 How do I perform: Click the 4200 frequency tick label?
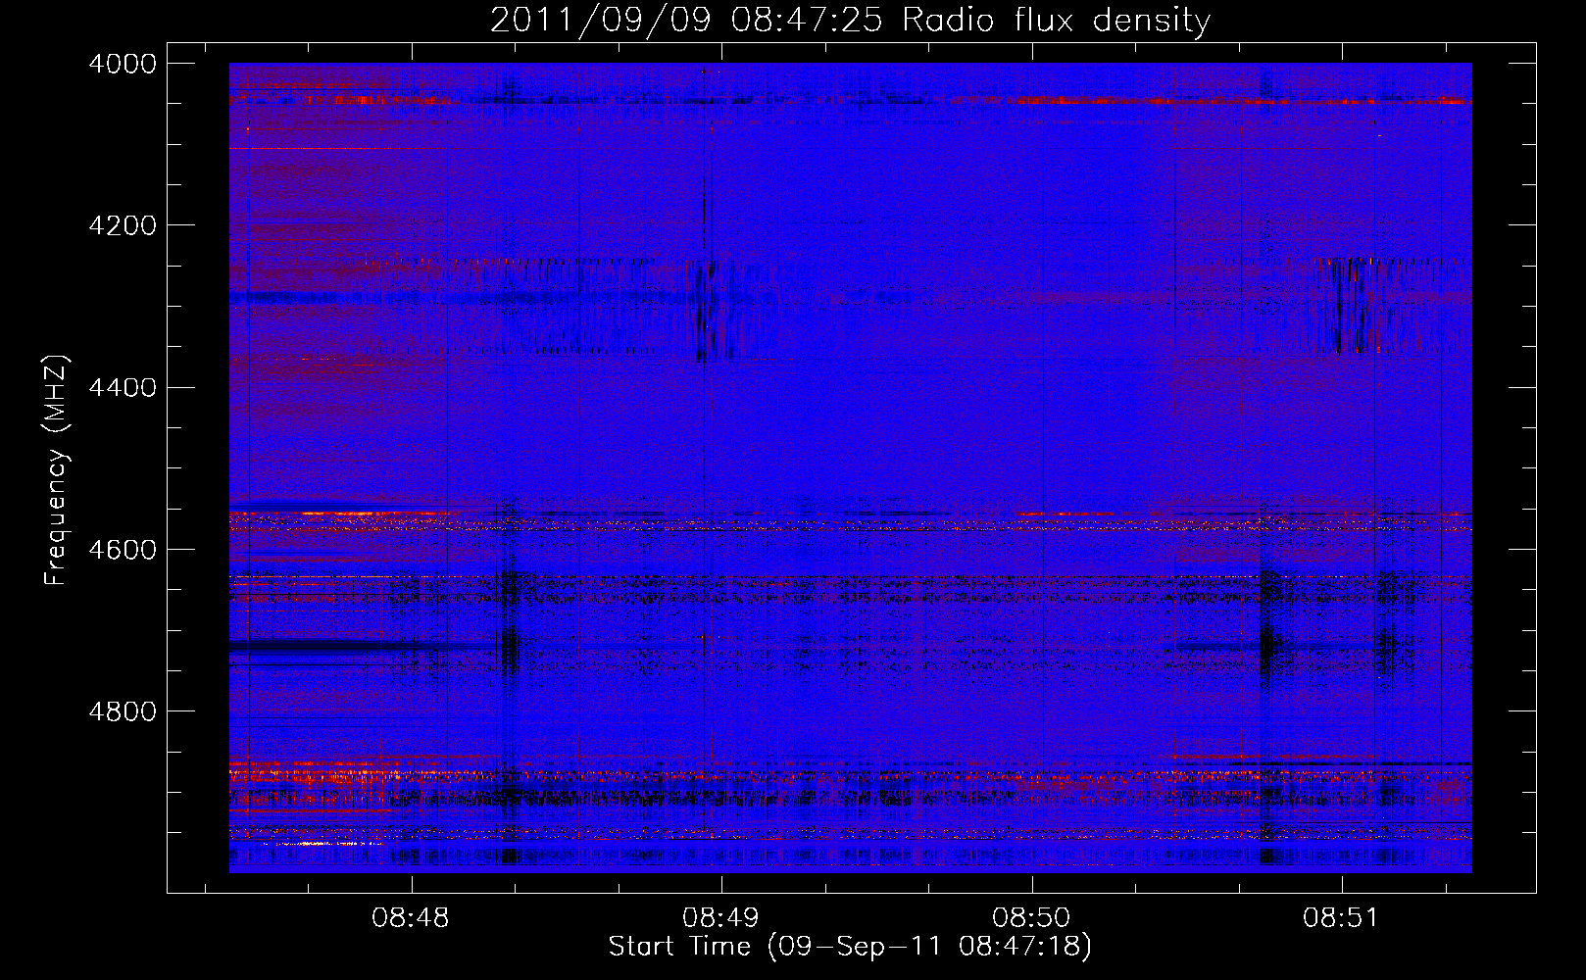point(123,225)
